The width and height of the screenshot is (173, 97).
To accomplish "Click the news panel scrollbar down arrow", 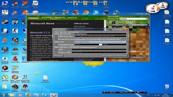I will pos(105,60).
